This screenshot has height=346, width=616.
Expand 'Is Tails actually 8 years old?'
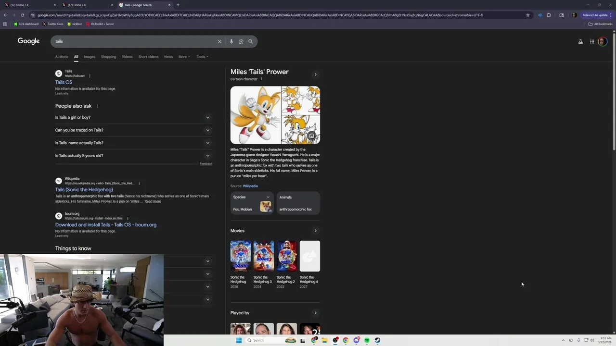[134, 156]
